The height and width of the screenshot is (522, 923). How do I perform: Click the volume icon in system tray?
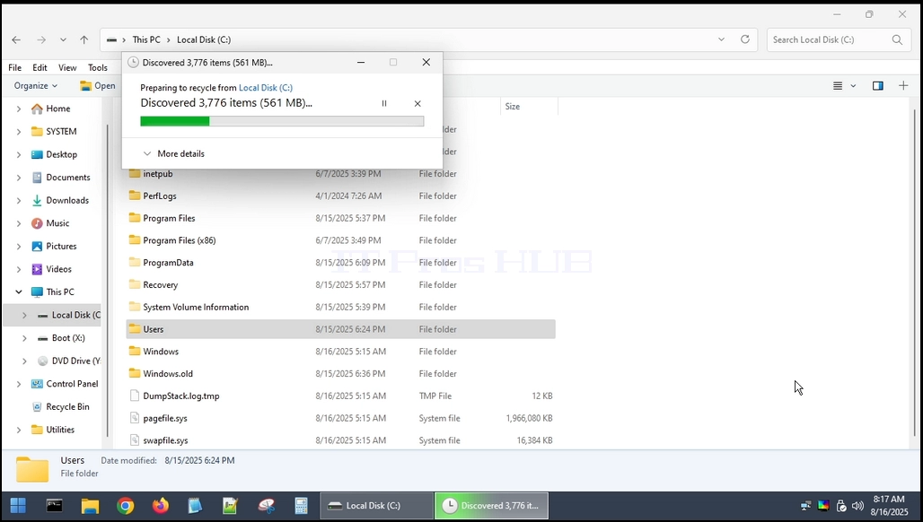[x=858, y=506]
